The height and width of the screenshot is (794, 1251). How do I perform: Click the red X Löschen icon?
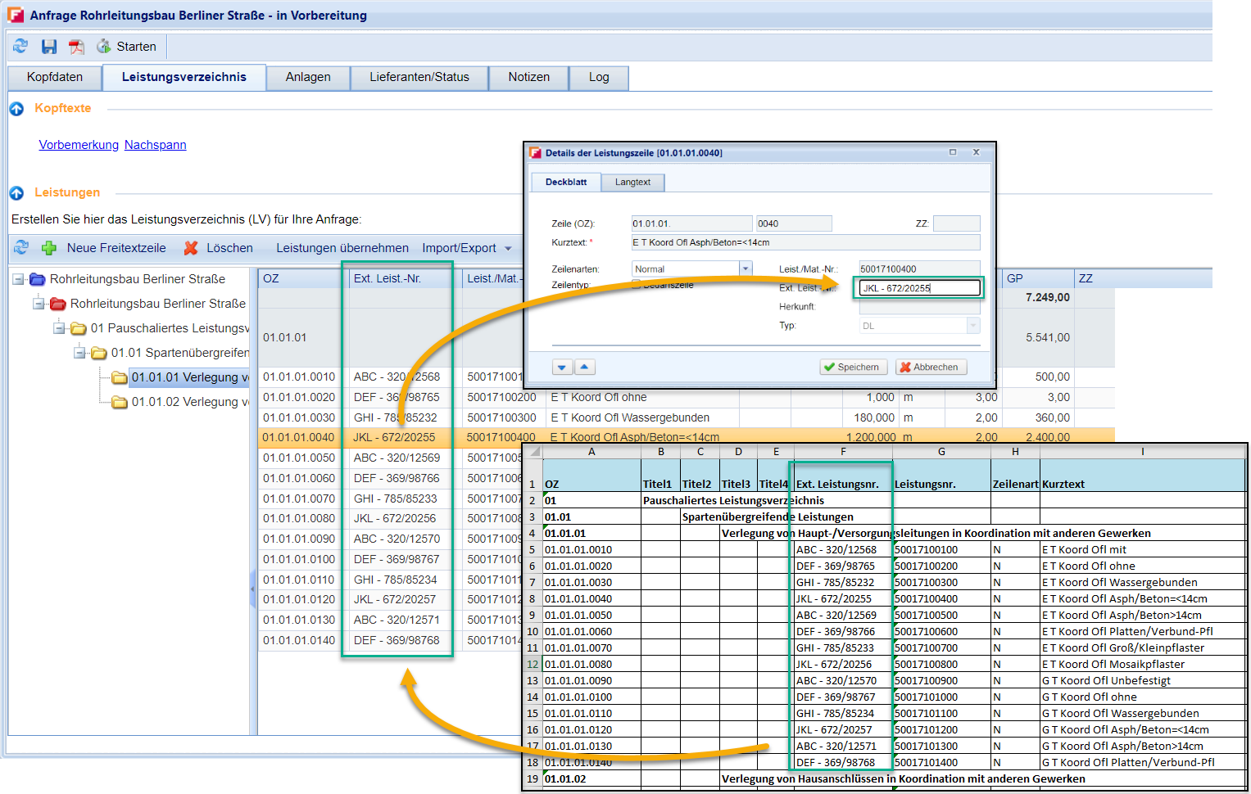pyautogui.click(x=191, y=248)
